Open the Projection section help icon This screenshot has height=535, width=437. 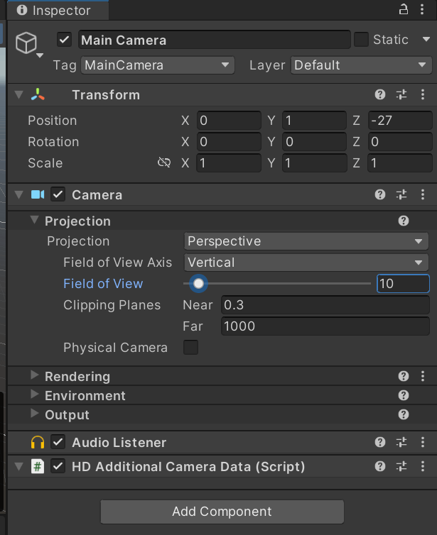tap(404, 221)
